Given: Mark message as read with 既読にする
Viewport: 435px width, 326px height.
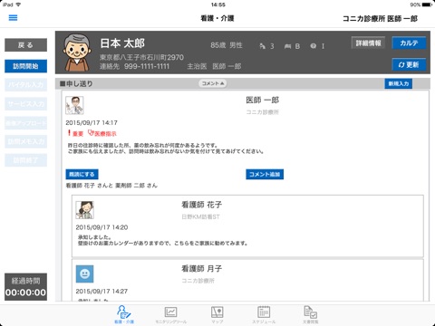Looking at the screenshot, I should [82, 174].
